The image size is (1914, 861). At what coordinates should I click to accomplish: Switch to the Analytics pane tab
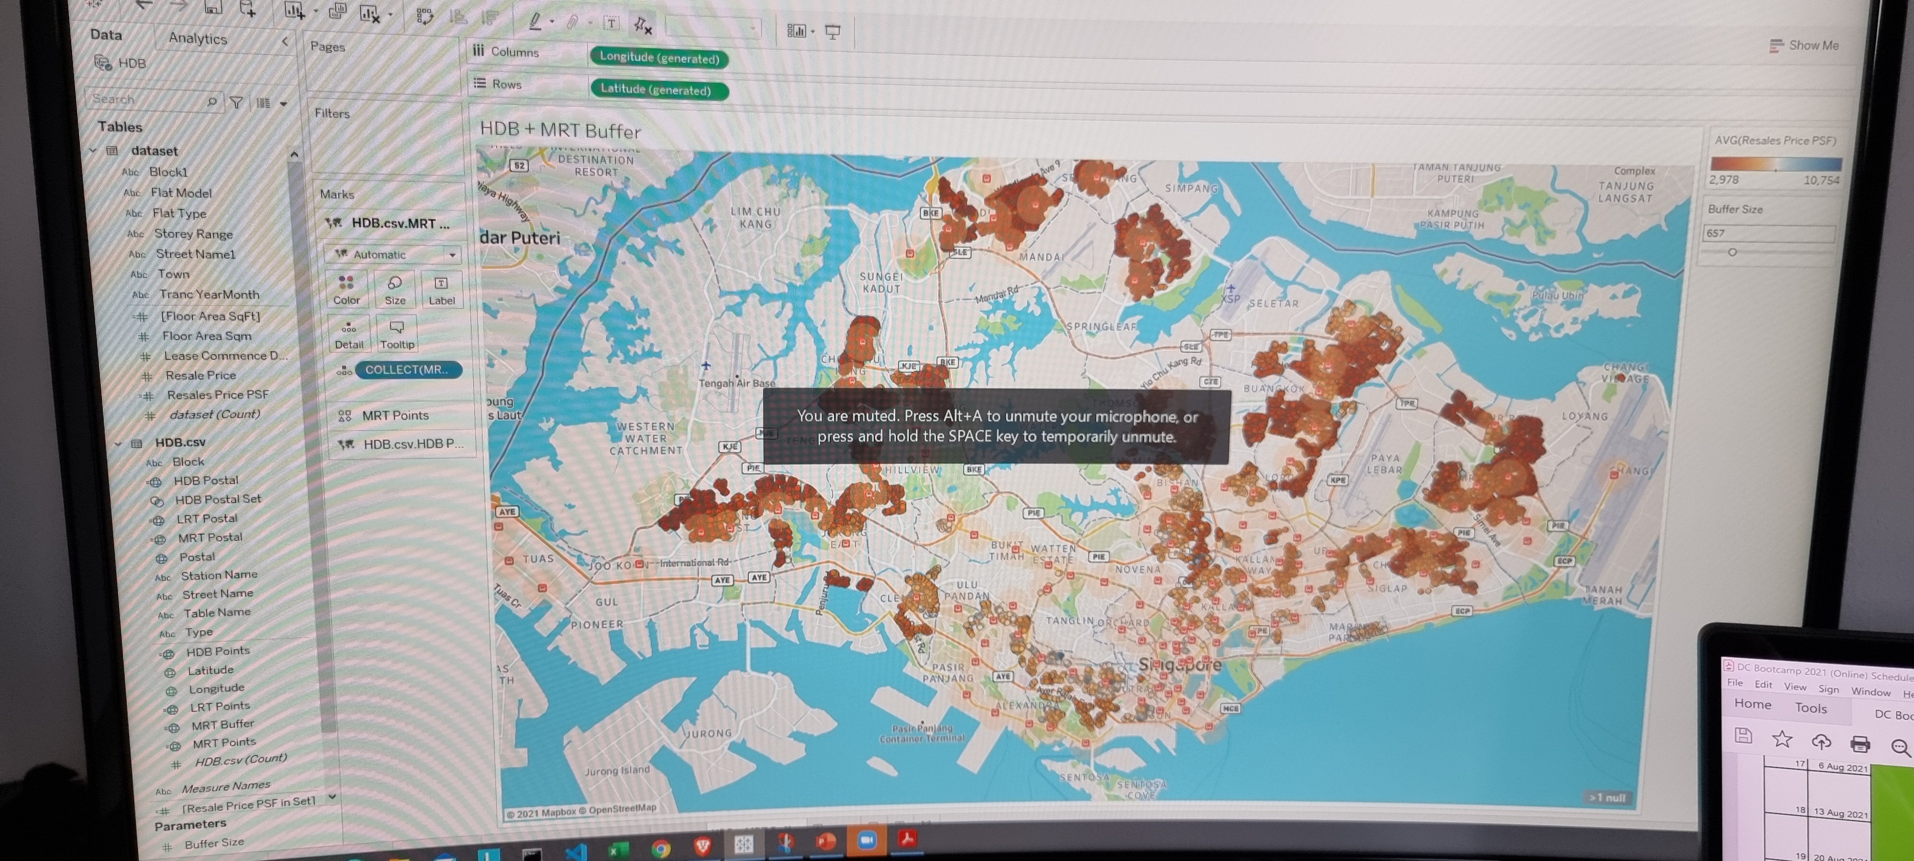click(x=198, y=38)
